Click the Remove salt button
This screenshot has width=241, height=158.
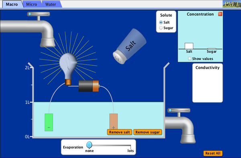pos(119,132)
